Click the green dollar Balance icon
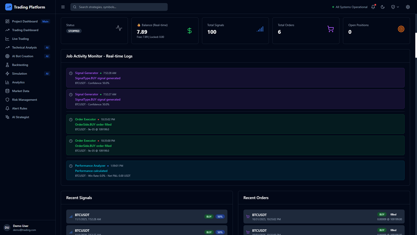The height and width of the screenshot is (235, 417). tap(189, 31)
